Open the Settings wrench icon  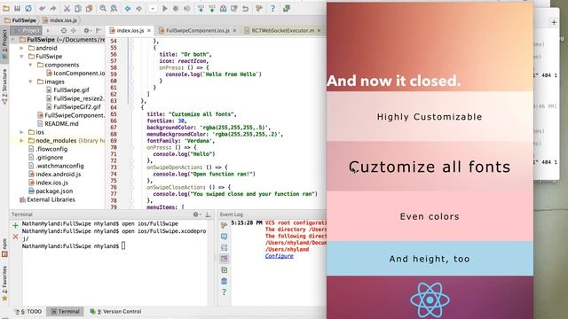coord(259,8)
